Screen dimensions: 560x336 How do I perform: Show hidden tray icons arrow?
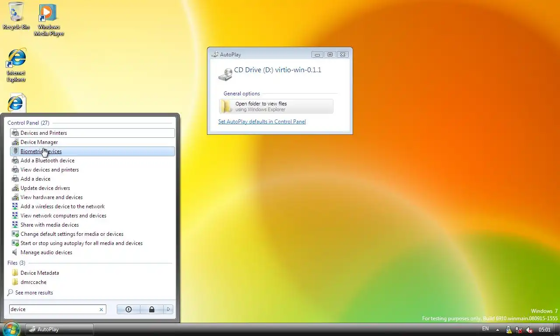click(497, 329)
